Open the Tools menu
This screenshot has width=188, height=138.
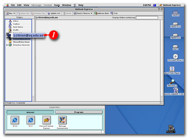pyautogui.click(x=57, y=5)
